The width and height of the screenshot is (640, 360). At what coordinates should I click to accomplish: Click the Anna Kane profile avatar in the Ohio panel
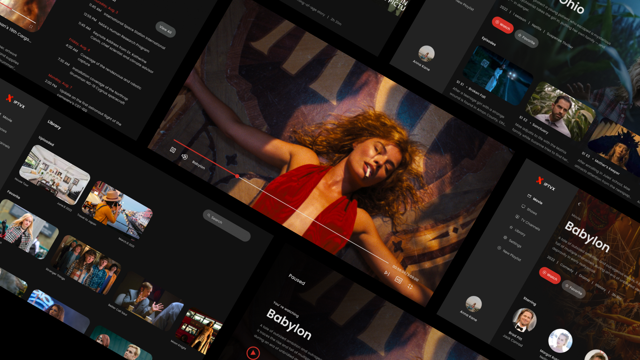[426, 54]
